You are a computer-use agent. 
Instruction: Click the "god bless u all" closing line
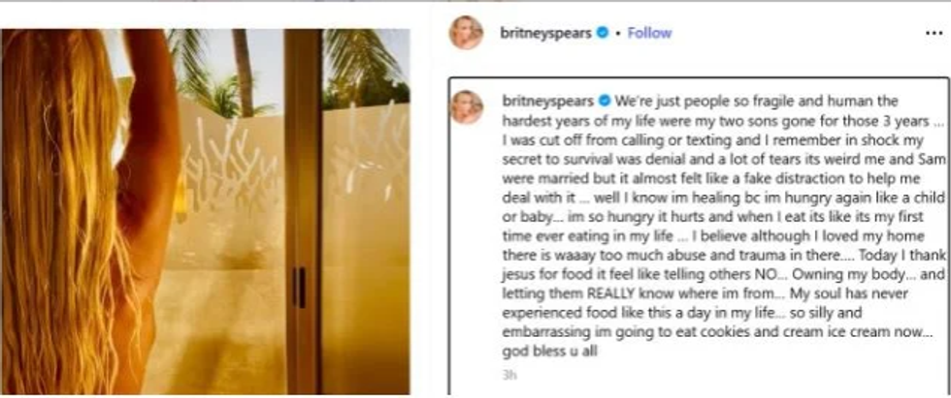coord(550,352)
